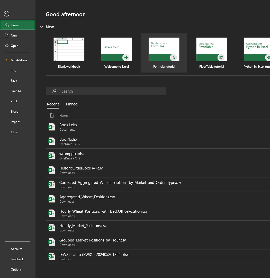Image resolution: width=270 pixels, height=278 pixels.
Task: Switch to the Pinned tab
Action: click(x=72, y=104)
